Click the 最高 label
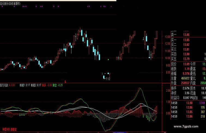206x133 pixels. tap(193, 69)
